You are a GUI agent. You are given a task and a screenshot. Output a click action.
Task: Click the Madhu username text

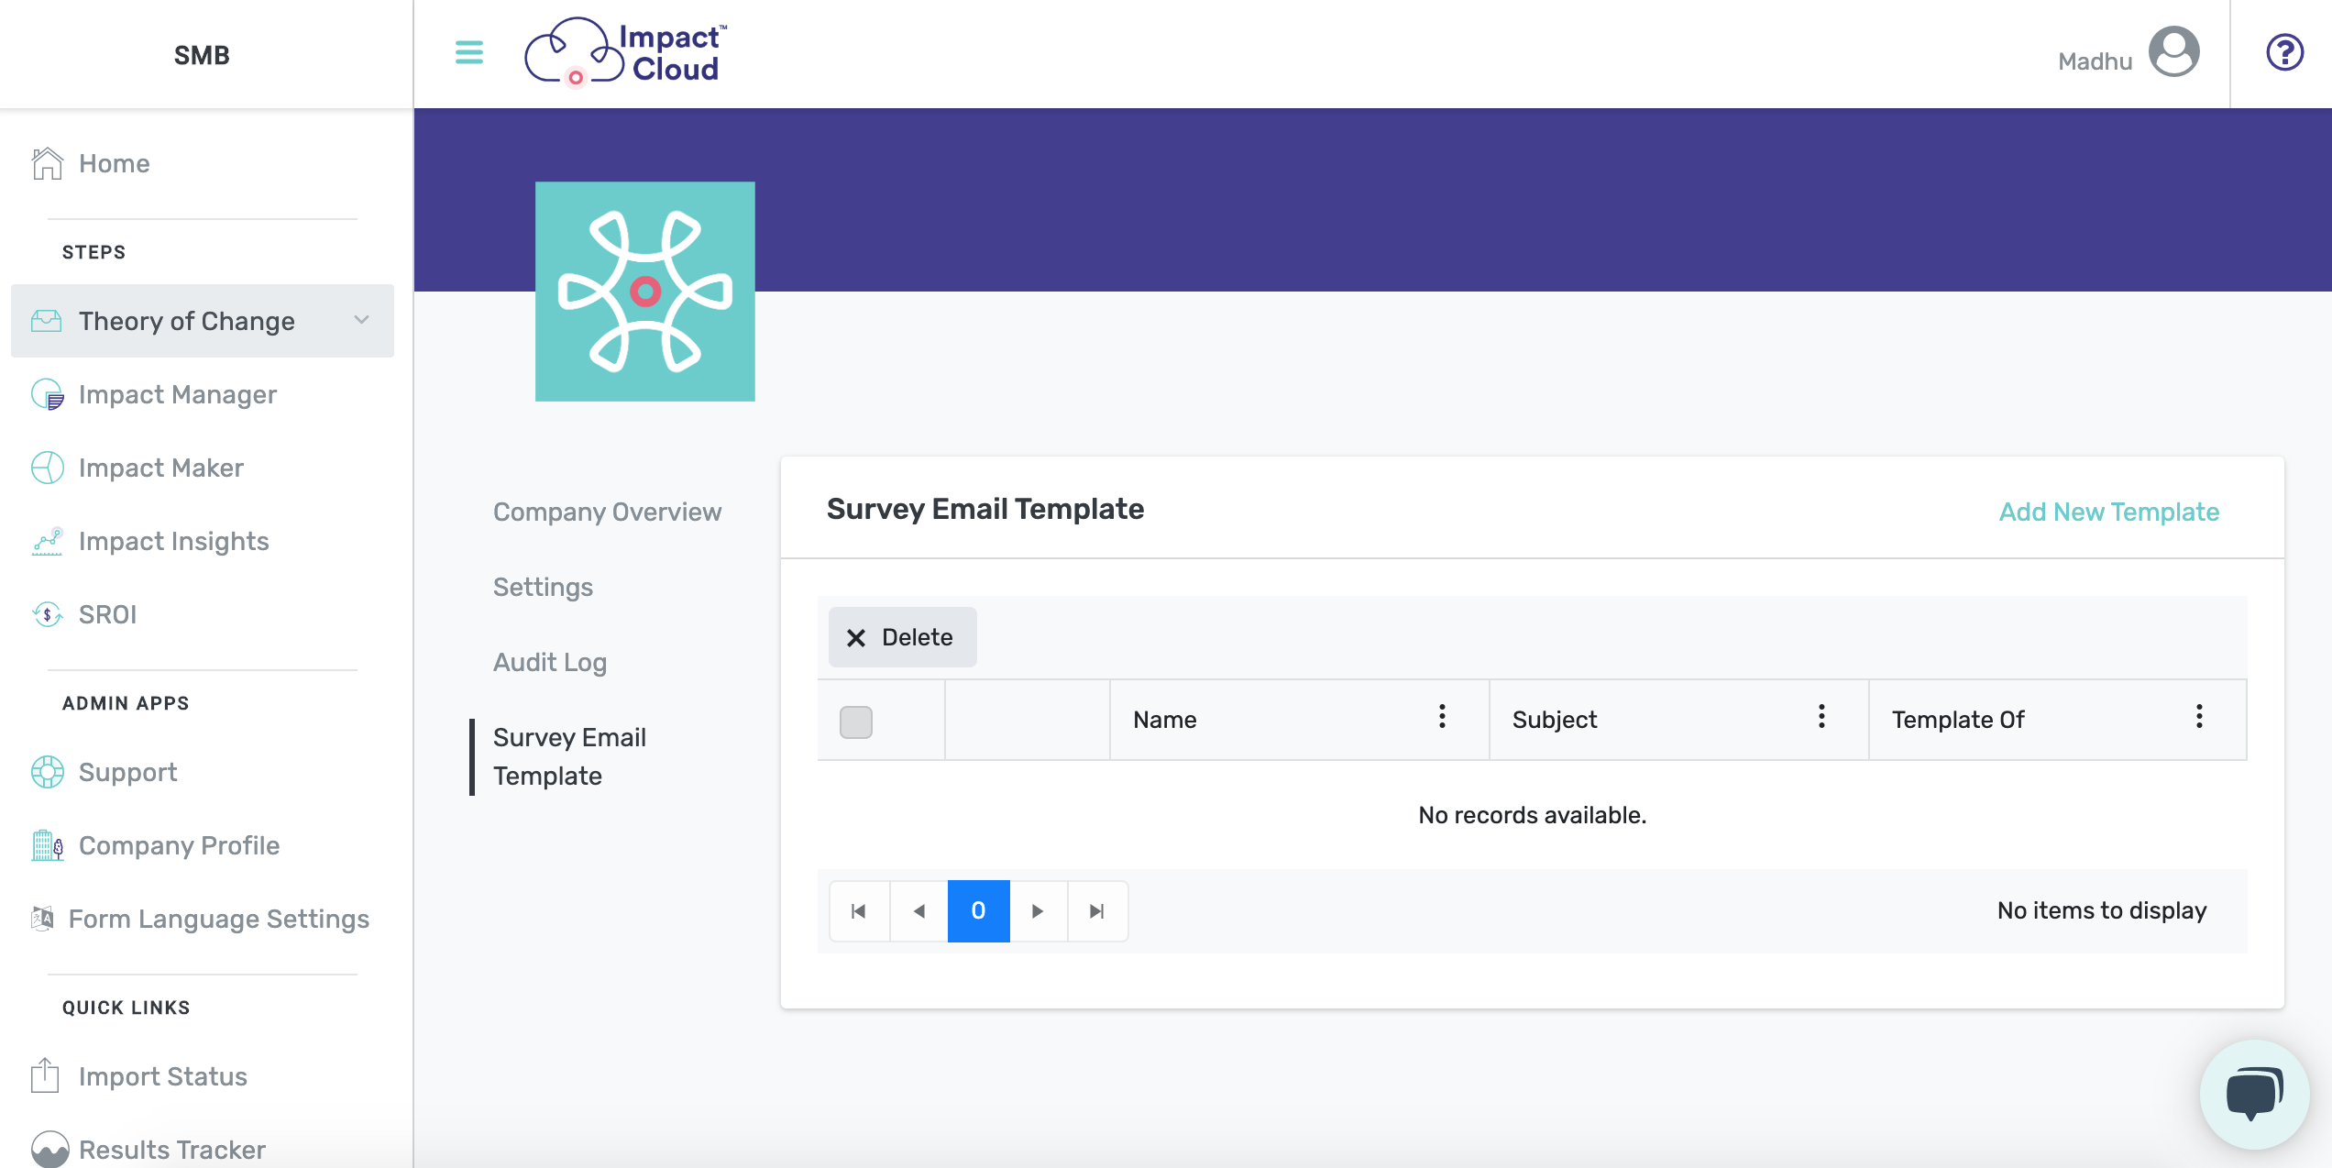click(x=2095, y=61)
